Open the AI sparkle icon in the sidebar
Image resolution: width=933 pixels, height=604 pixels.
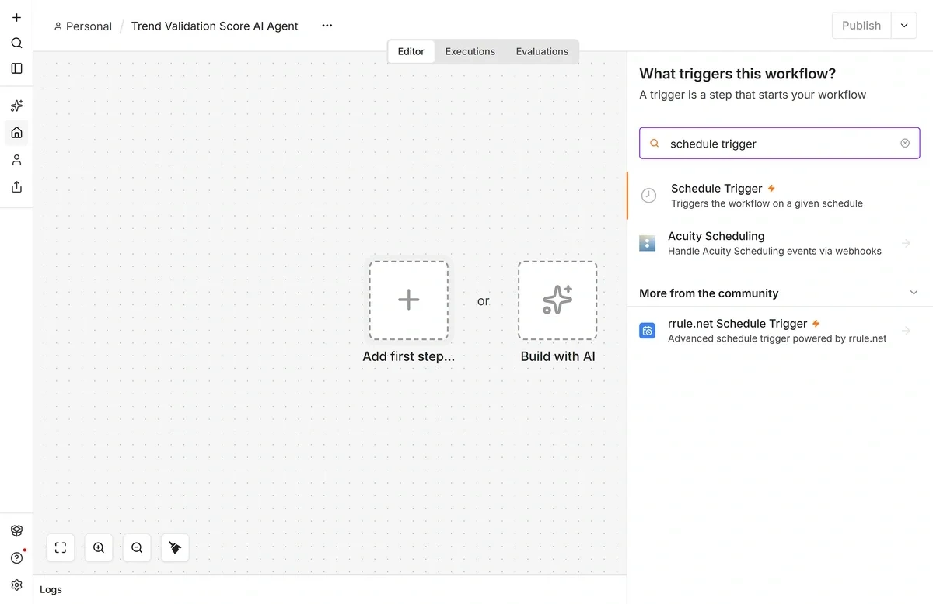pos(16,106)
